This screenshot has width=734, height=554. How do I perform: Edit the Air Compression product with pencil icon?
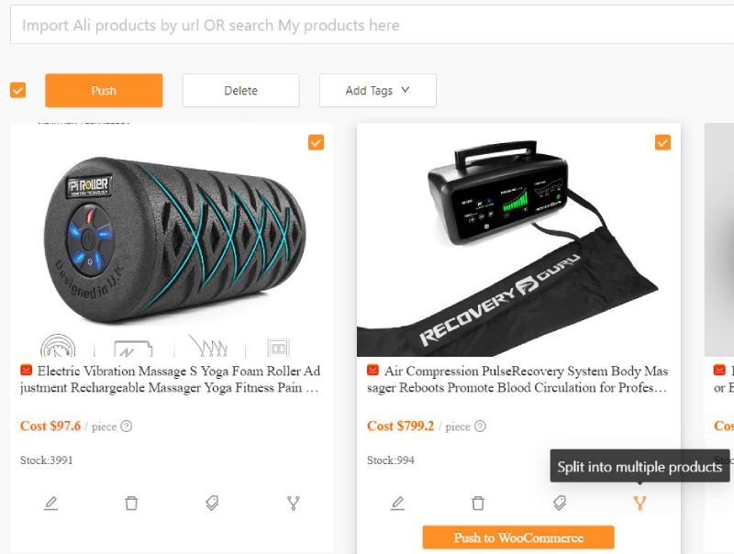[397, 503]
